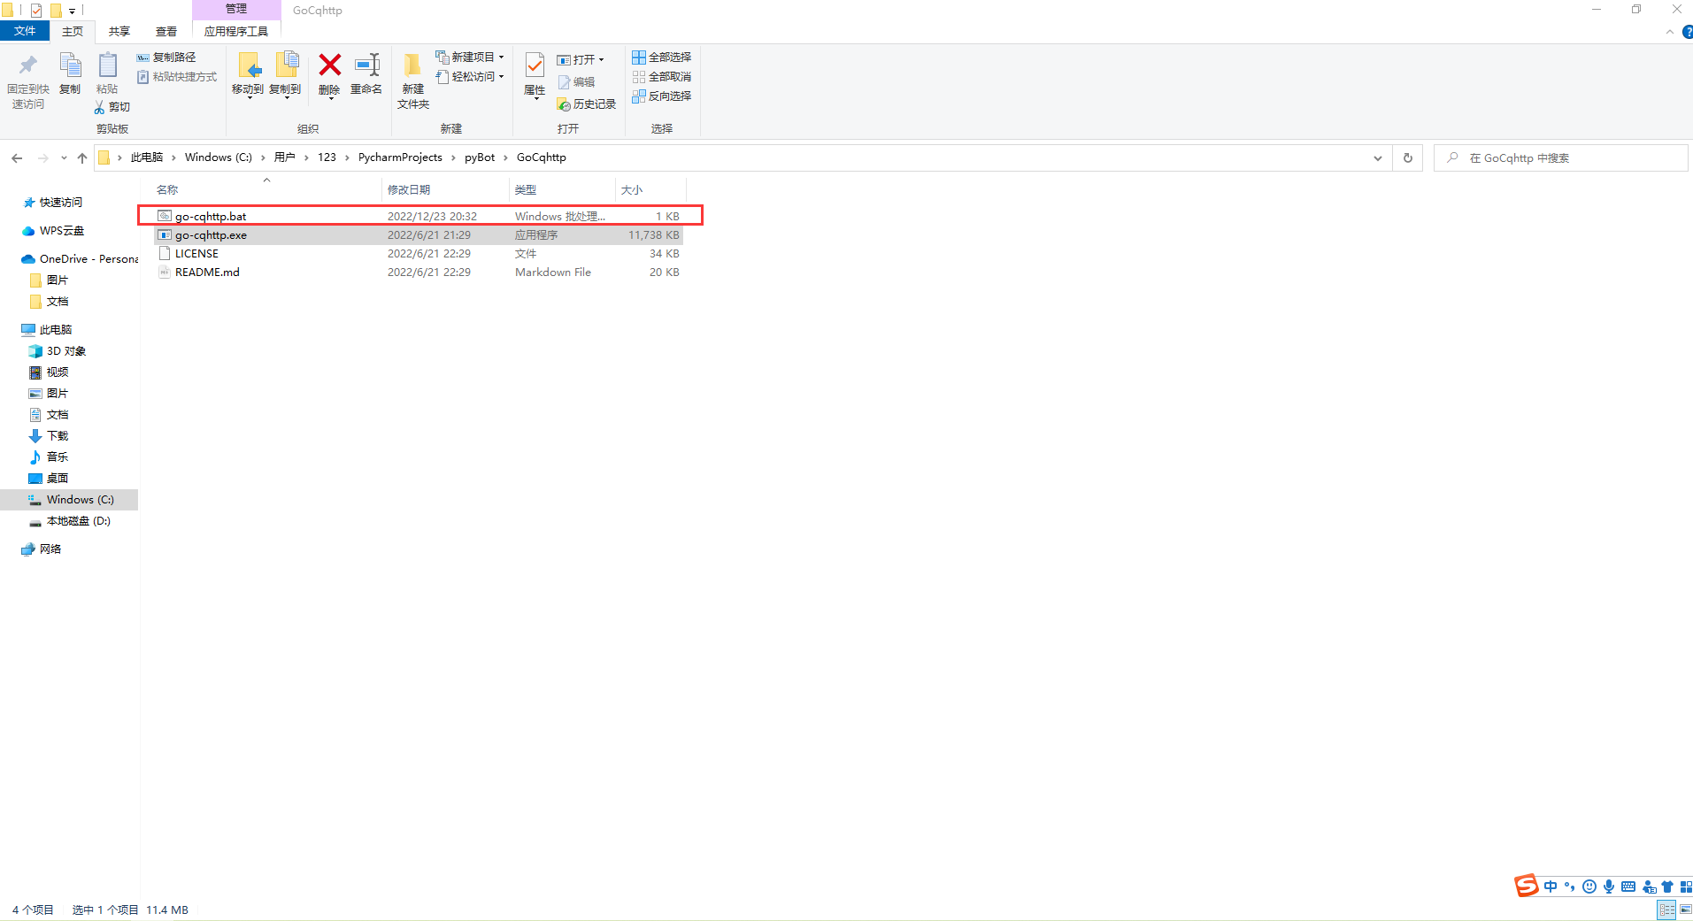The image size is (1693, 921).
Task: Click the Properties (属性) checkmark icon
Action: pyautogui.click(x=535, y=65)
